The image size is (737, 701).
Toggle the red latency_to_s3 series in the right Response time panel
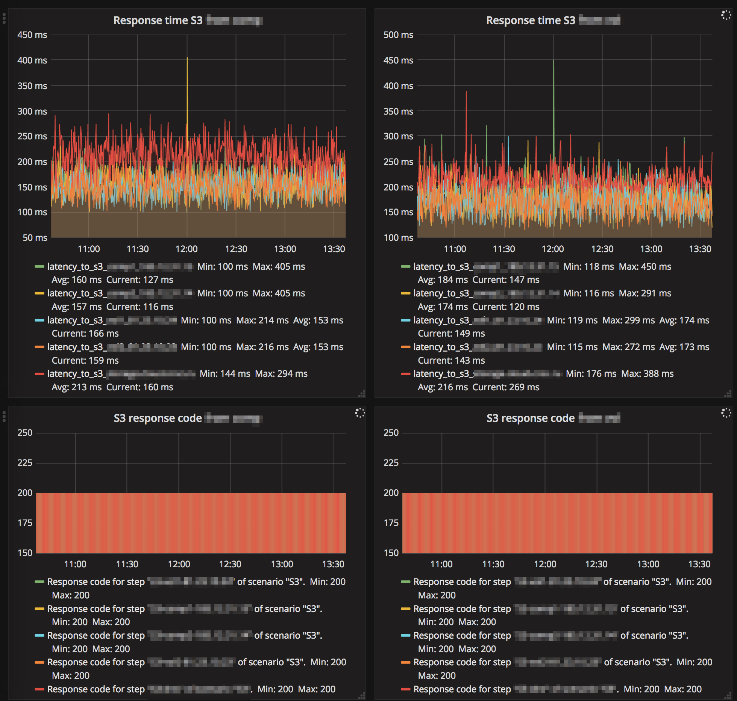(x=488, y=374)
